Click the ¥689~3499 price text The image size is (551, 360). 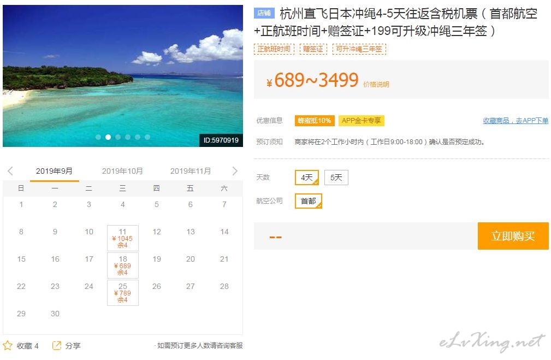click(x=312, y=80)
